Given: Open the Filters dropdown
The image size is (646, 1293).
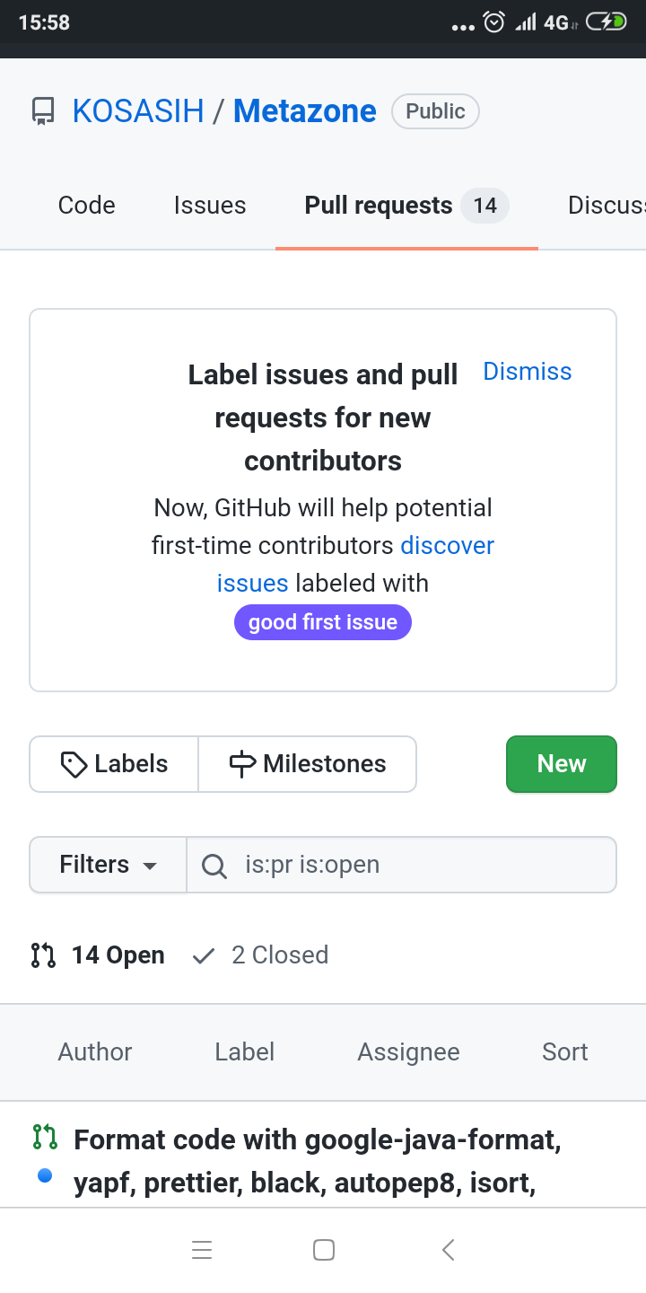Looking at the screenshot, I should 108,865.
